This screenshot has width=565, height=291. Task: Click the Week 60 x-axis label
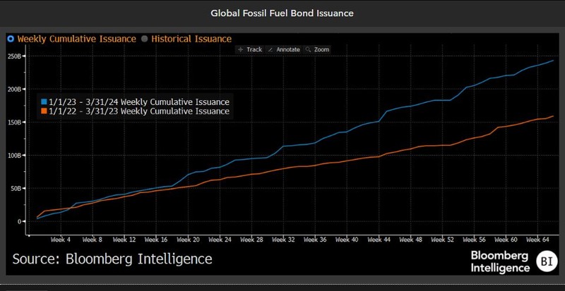(x=506, y=240)
